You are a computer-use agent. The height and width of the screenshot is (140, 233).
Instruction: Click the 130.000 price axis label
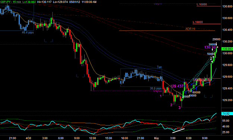227,53
